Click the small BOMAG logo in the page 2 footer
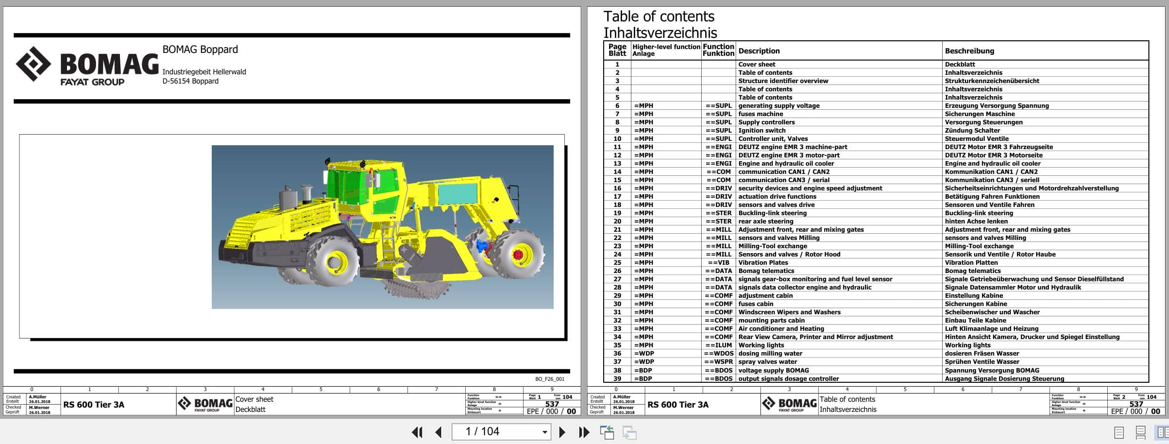1169x444 pixels. 789,404
